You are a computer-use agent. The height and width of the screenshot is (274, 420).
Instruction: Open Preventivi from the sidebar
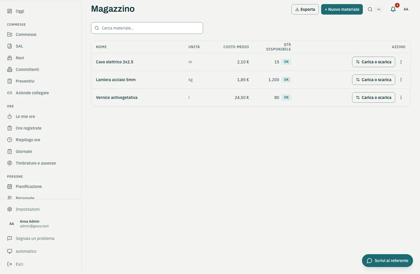coord(41,81)
